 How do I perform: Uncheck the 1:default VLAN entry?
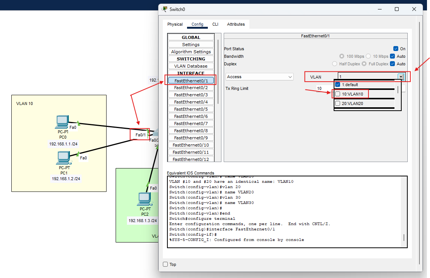pyautogui.click(x=337, y=84)
